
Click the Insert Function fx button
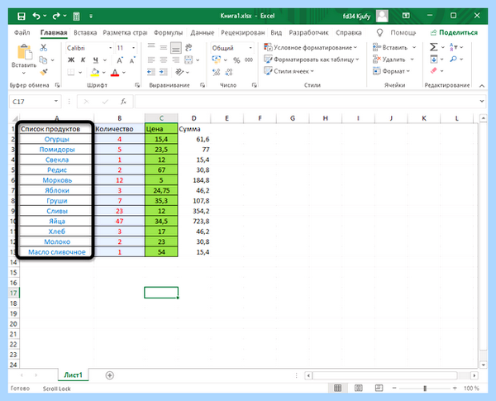click(x=123, y=102)
